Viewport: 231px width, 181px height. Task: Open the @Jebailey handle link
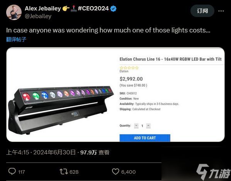click(x=38, y=16)
